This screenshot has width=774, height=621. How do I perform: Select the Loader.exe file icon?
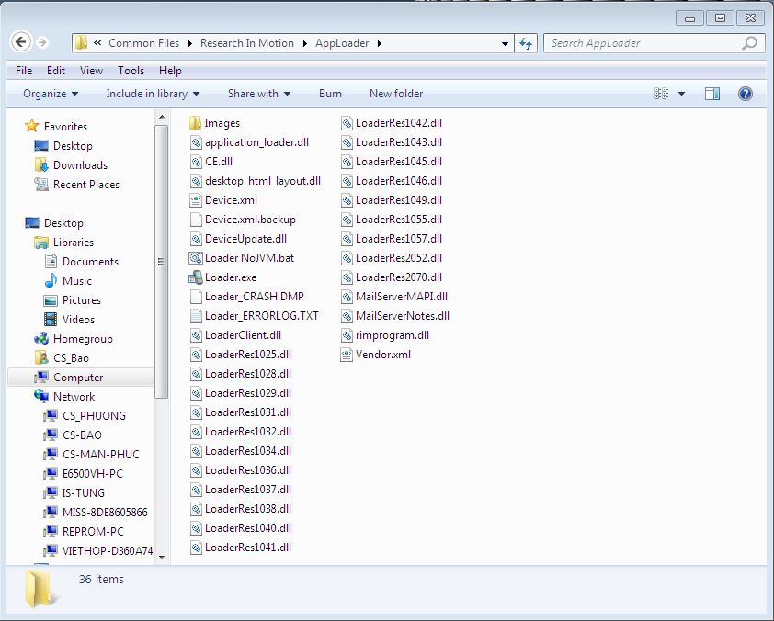[x=196, y=277]
